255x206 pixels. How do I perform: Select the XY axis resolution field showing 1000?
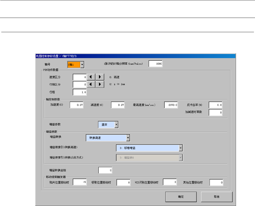pos(156,64)
